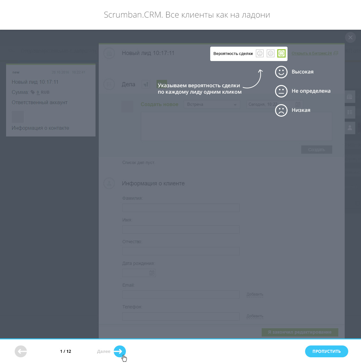Close the tutorial overlay with the X

(x=350, y=37)
